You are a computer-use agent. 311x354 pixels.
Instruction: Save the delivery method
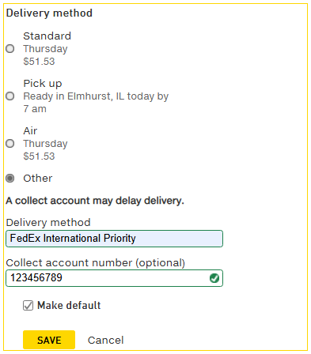point(49,340)
